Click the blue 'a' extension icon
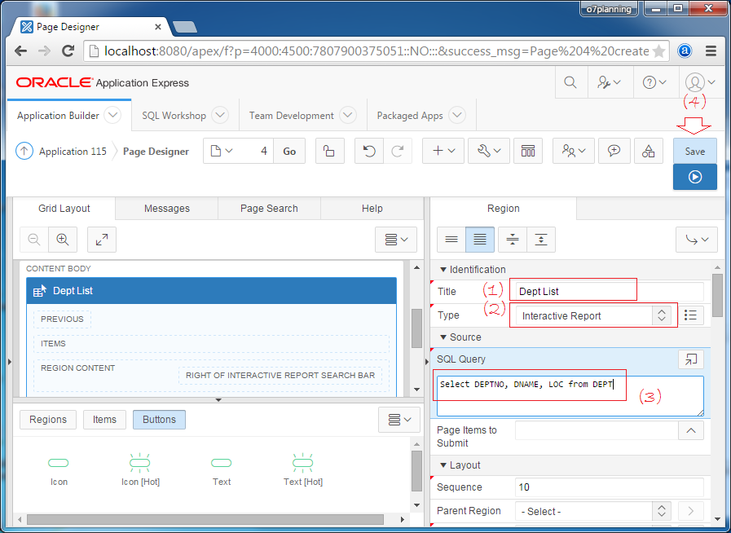This screenshot has height=533, width=731. (x=685, y=51)
